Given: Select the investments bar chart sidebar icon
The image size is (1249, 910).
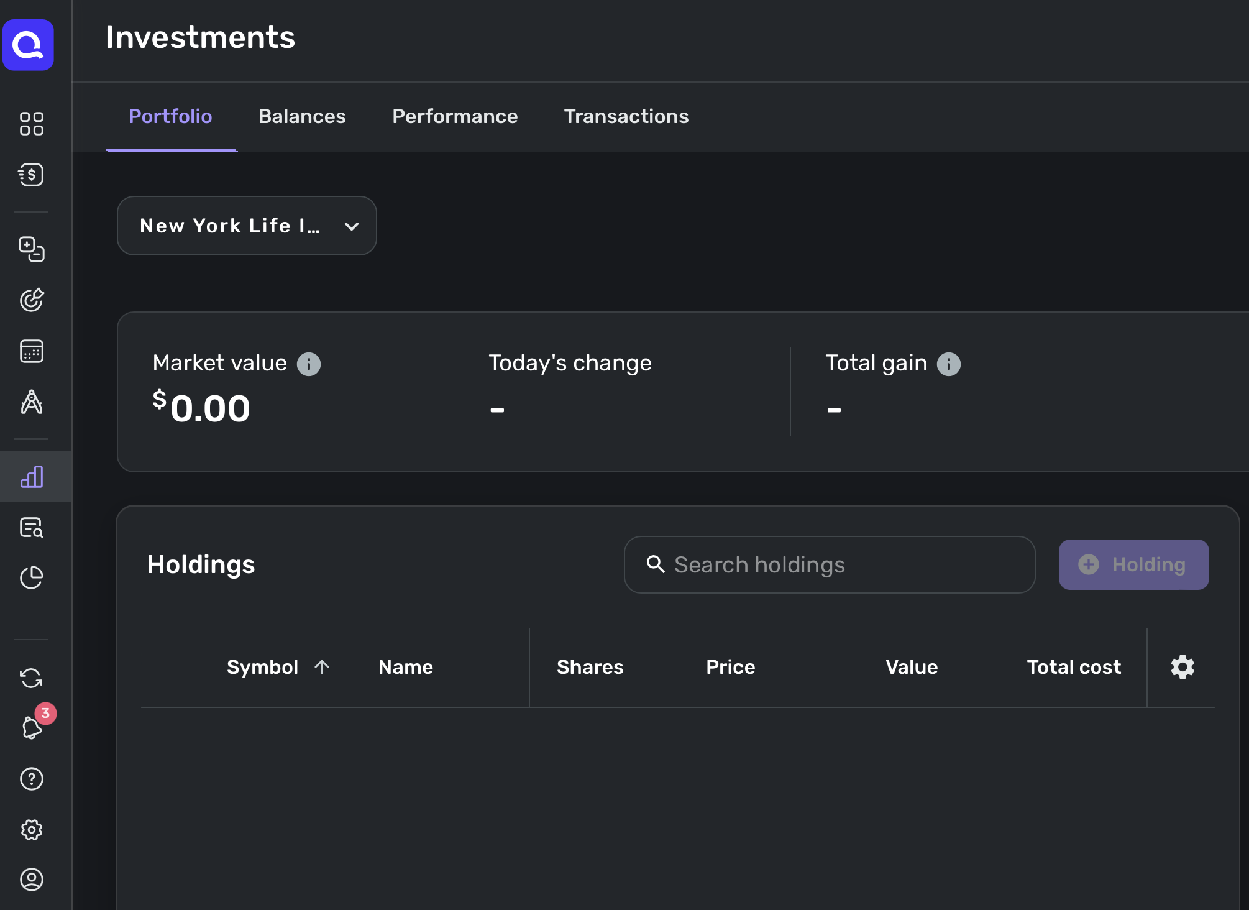Looking at the screenshot, I should click(31, 477).
